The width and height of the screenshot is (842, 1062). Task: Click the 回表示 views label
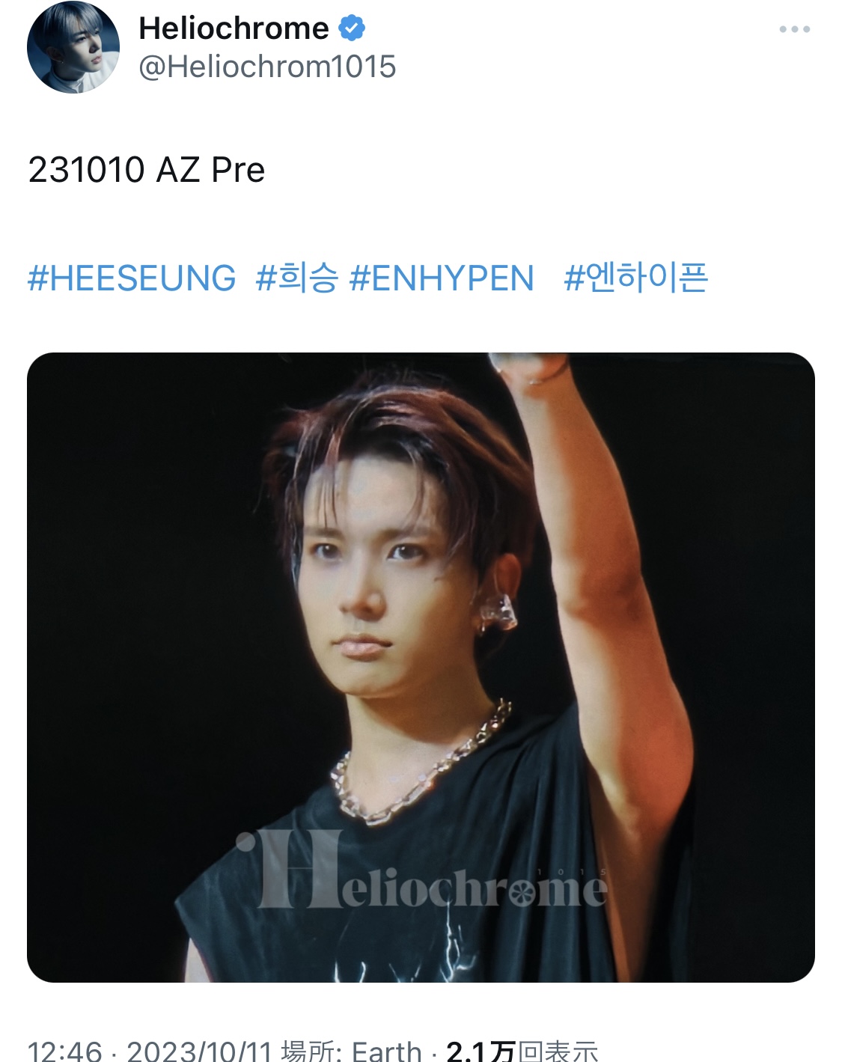click(x=558, y=1052)
